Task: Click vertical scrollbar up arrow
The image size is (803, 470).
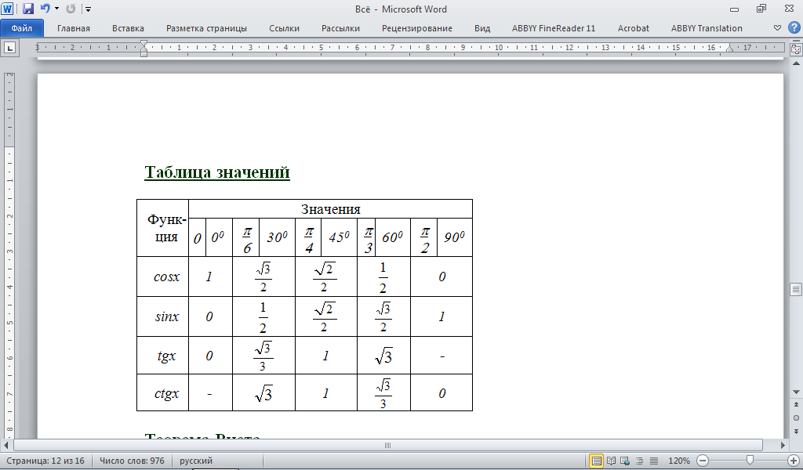Action: (x=796, y=63)
